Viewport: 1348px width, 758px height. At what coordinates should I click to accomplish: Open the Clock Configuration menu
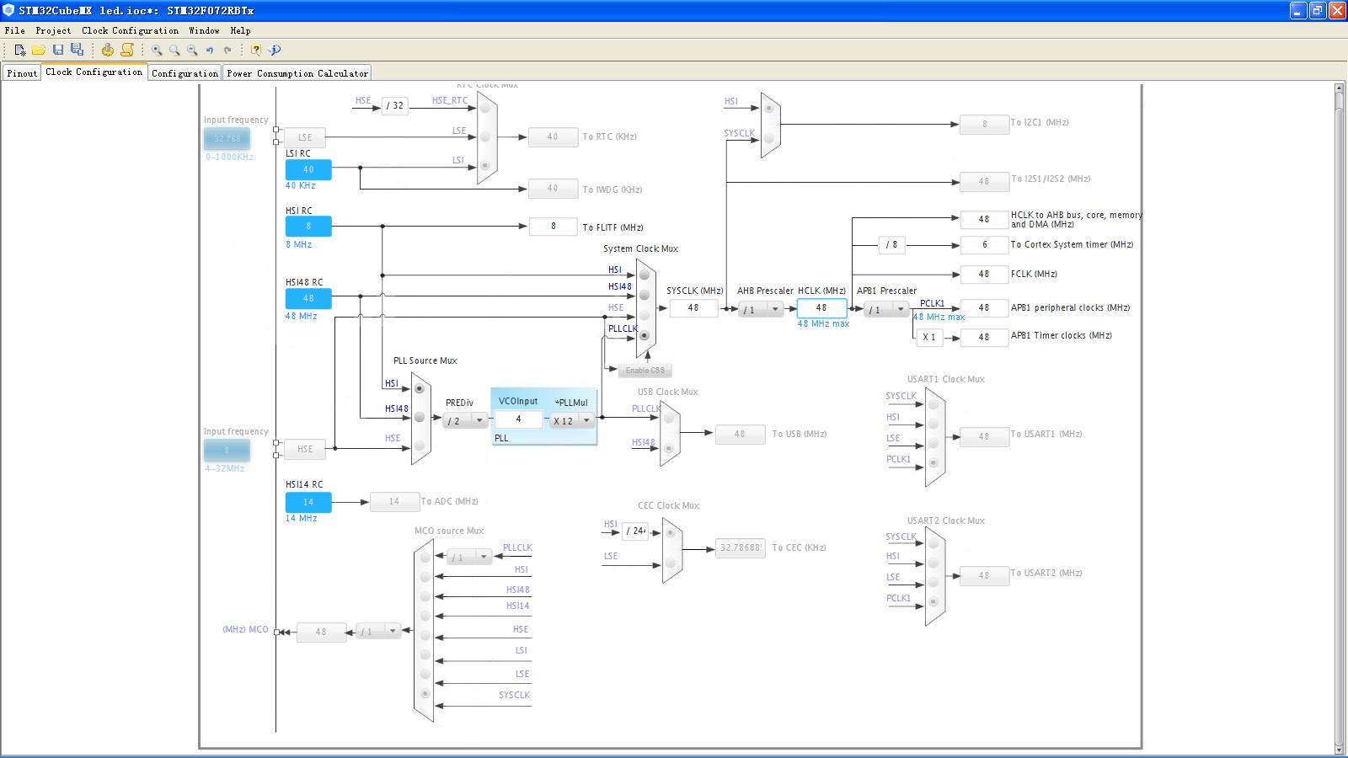tap(130, 30)
